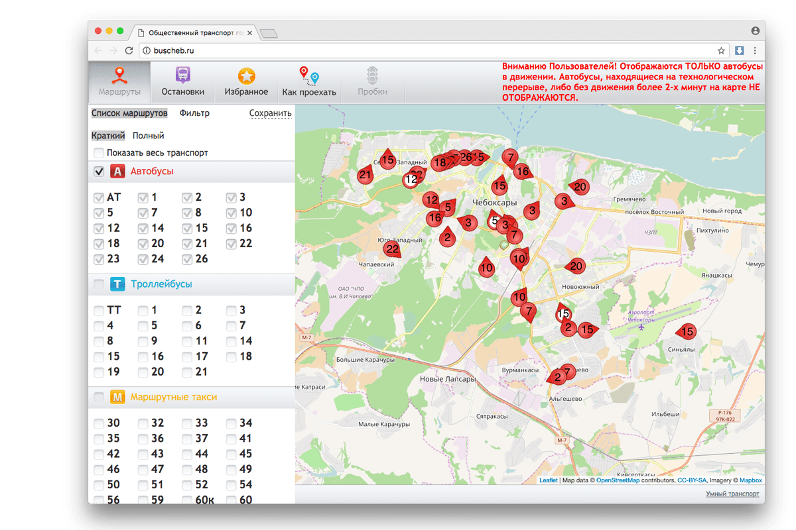
Task: Open the Остановки stops tab icon
Action: [183, 76]
